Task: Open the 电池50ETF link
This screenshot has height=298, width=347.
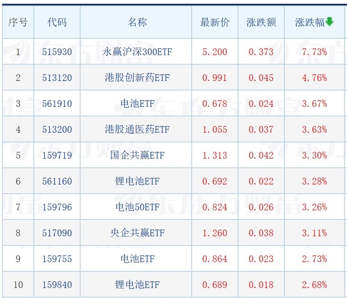Action: coord(137,207)
